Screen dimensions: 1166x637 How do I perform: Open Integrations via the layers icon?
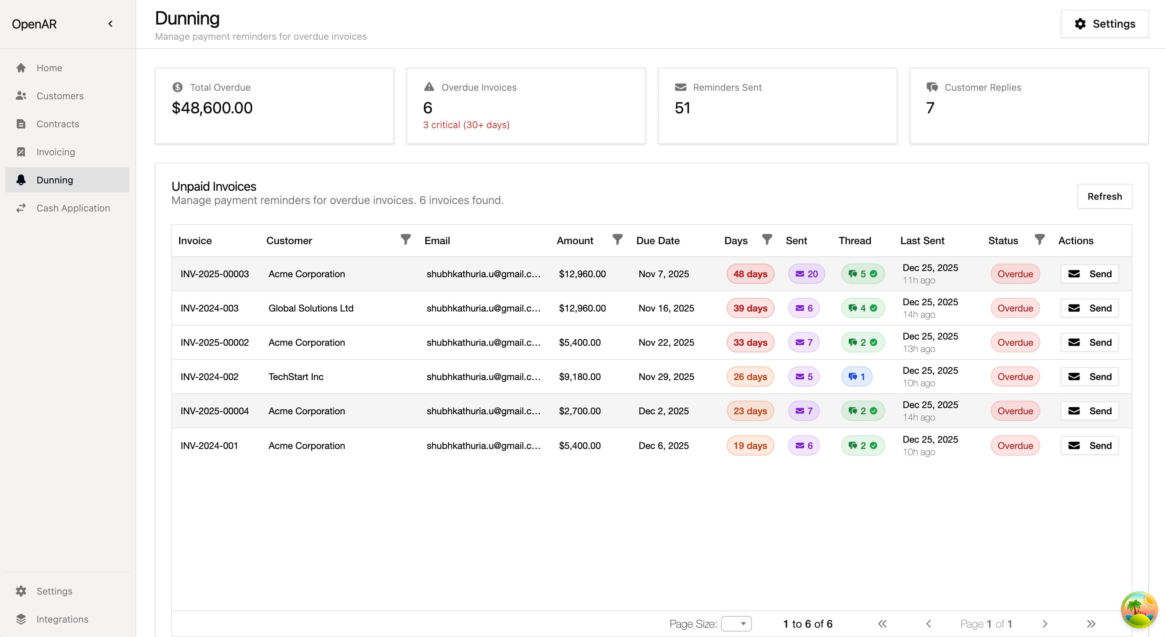(x=21, y=619)
